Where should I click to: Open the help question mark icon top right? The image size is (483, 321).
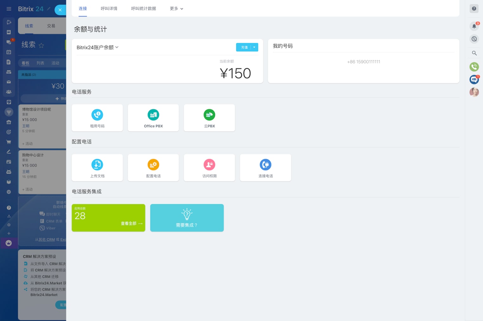[474, 9]
